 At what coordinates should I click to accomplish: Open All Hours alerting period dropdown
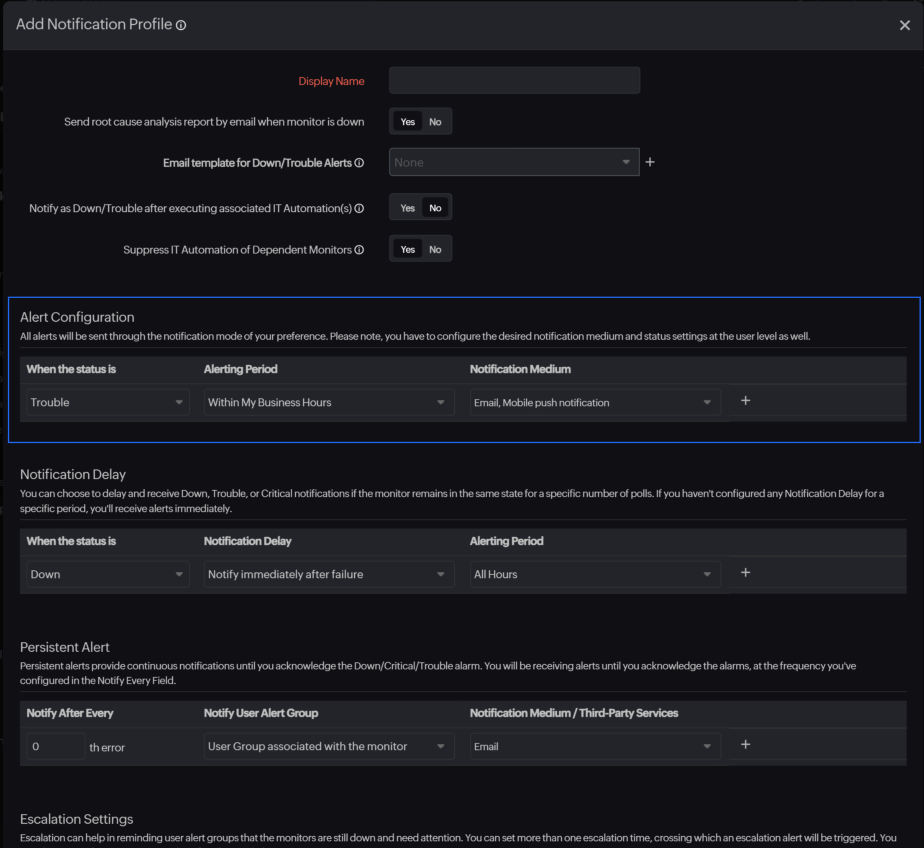click(x=594, y=574)
